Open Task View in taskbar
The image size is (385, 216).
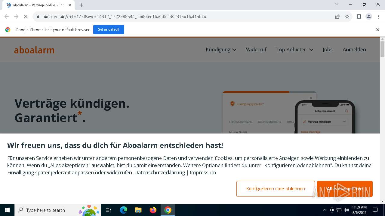coord(108,210)
